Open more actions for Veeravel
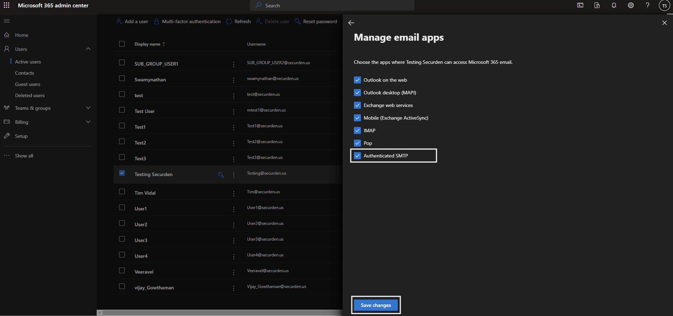The width and height of the screenshot is (673, 316). pyautogui.click(x=234, y=273)
